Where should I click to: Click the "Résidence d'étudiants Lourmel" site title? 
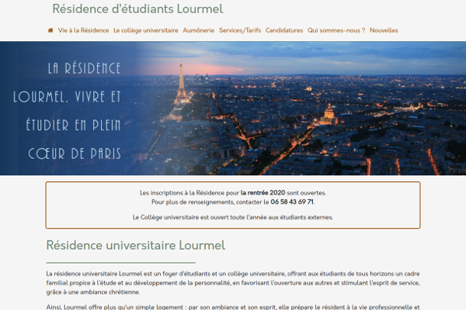tap(137, 9)
